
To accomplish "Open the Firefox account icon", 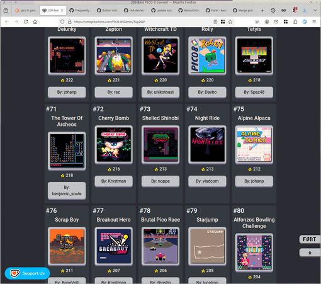I will point(267,21).
